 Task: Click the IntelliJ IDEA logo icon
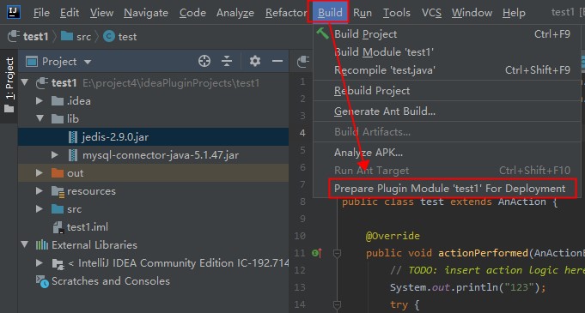(14, 12)
